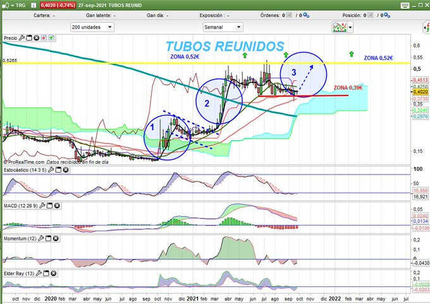Open the Semanal timeframe dropdown
Image resolution: width=430 pixels, height=304 pixels.
click(x=223, y=27)
